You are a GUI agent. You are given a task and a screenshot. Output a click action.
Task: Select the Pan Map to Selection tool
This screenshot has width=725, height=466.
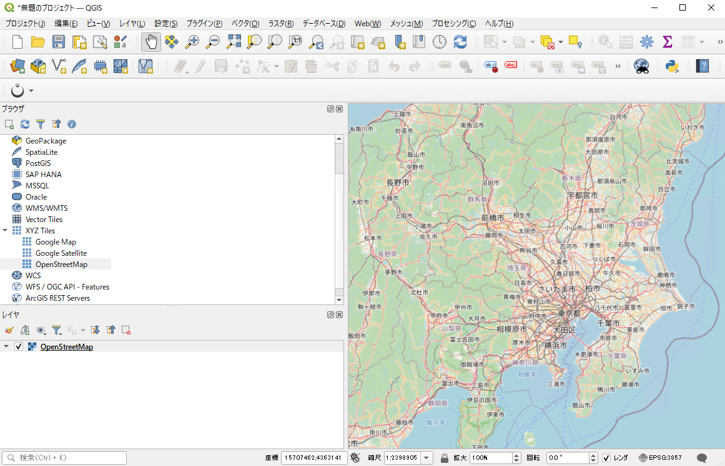pos(172,42)
